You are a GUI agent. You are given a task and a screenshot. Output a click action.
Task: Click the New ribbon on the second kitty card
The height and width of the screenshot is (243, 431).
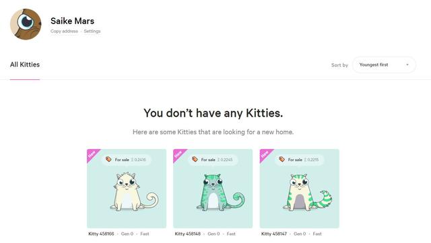[179, 155]
